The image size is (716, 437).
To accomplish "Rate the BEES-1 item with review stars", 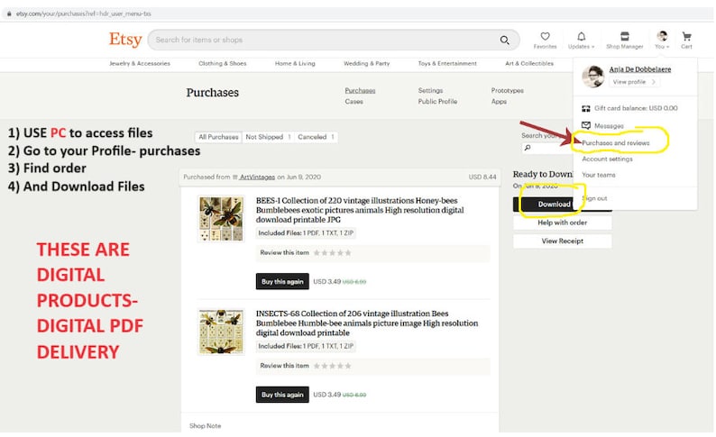I will [x=333, y=252].
